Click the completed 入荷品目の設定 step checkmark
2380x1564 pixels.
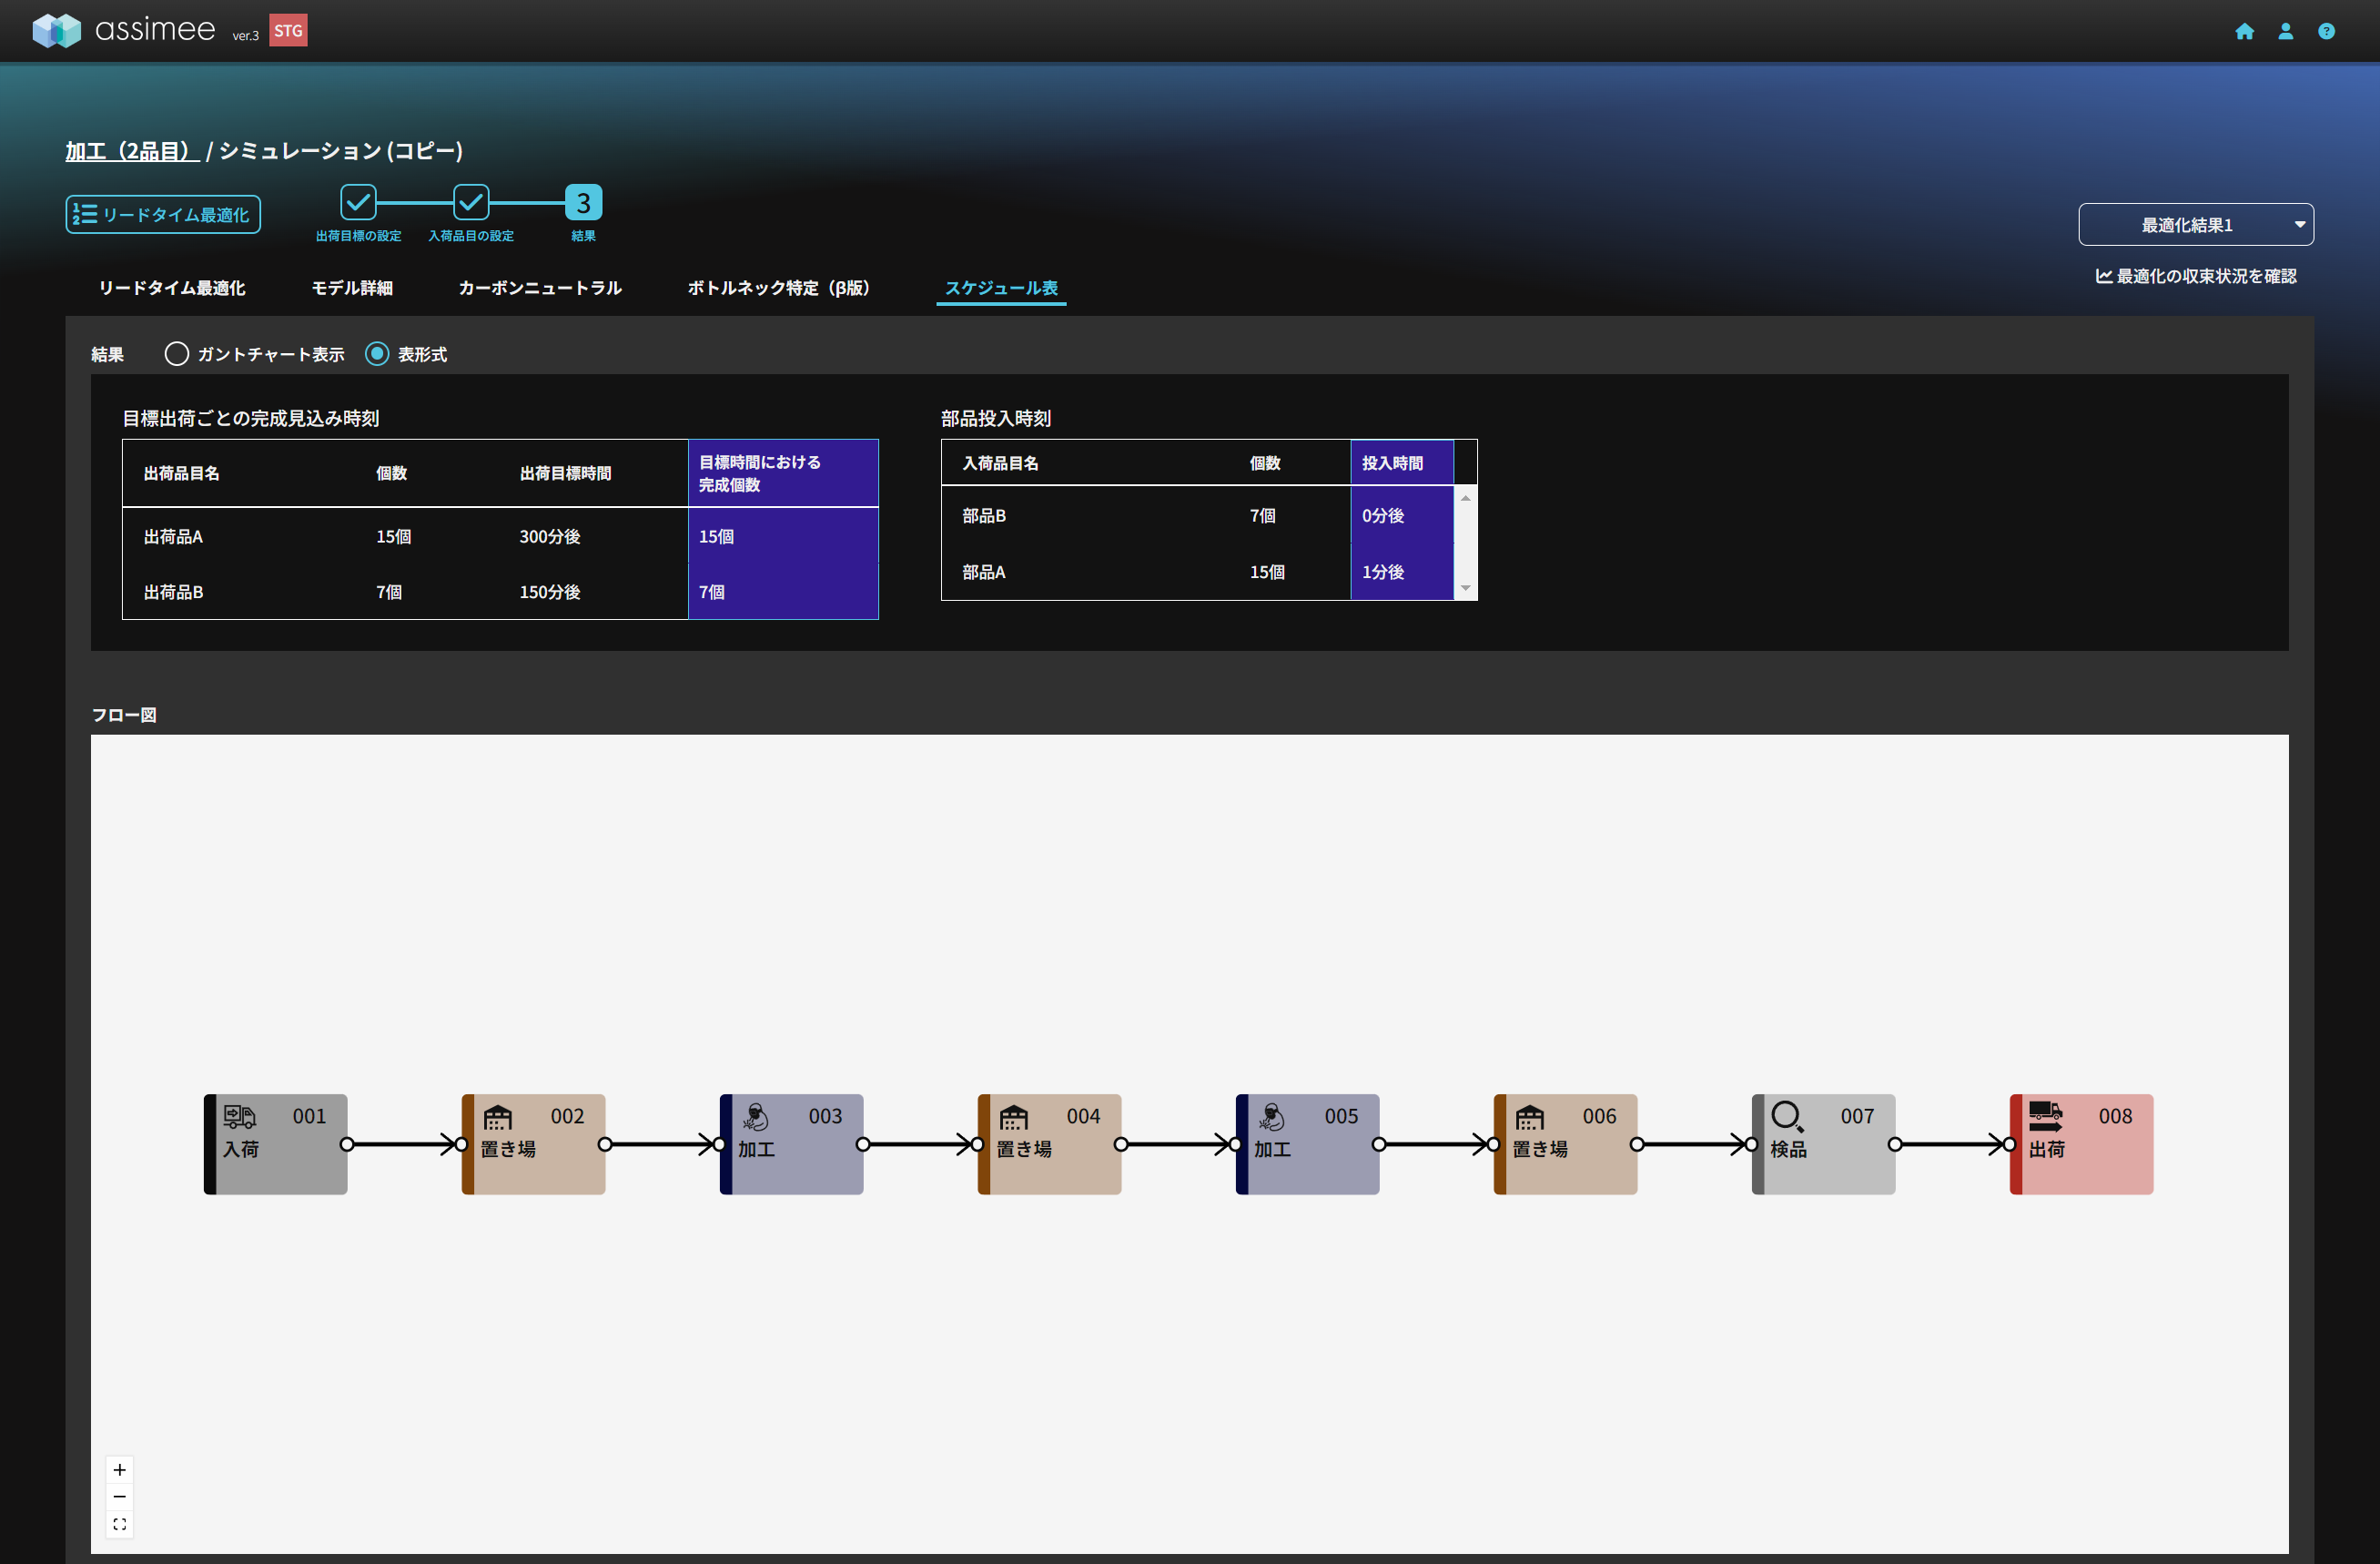tap(471, 202)
